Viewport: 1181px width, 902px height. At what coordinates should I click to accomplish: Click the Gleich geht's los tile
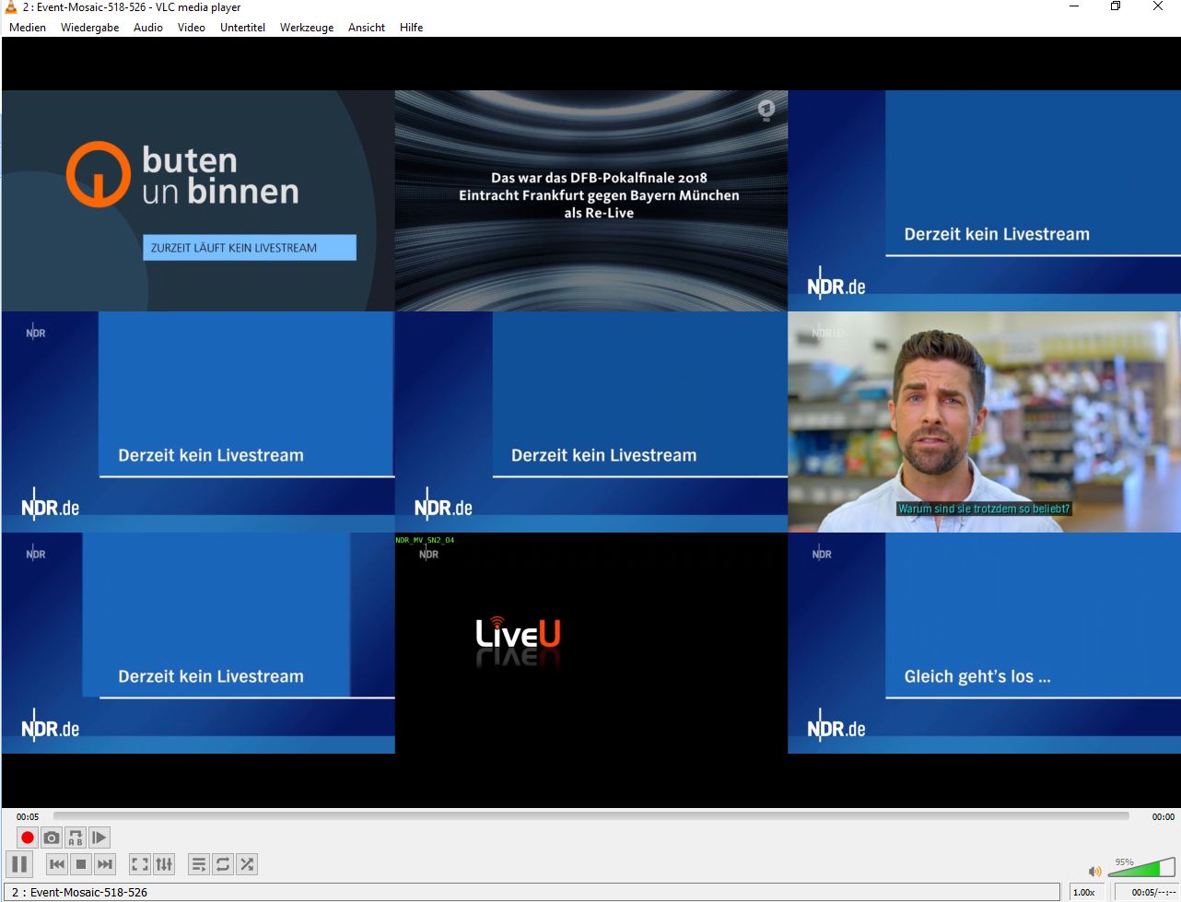[x=984, y=643]
